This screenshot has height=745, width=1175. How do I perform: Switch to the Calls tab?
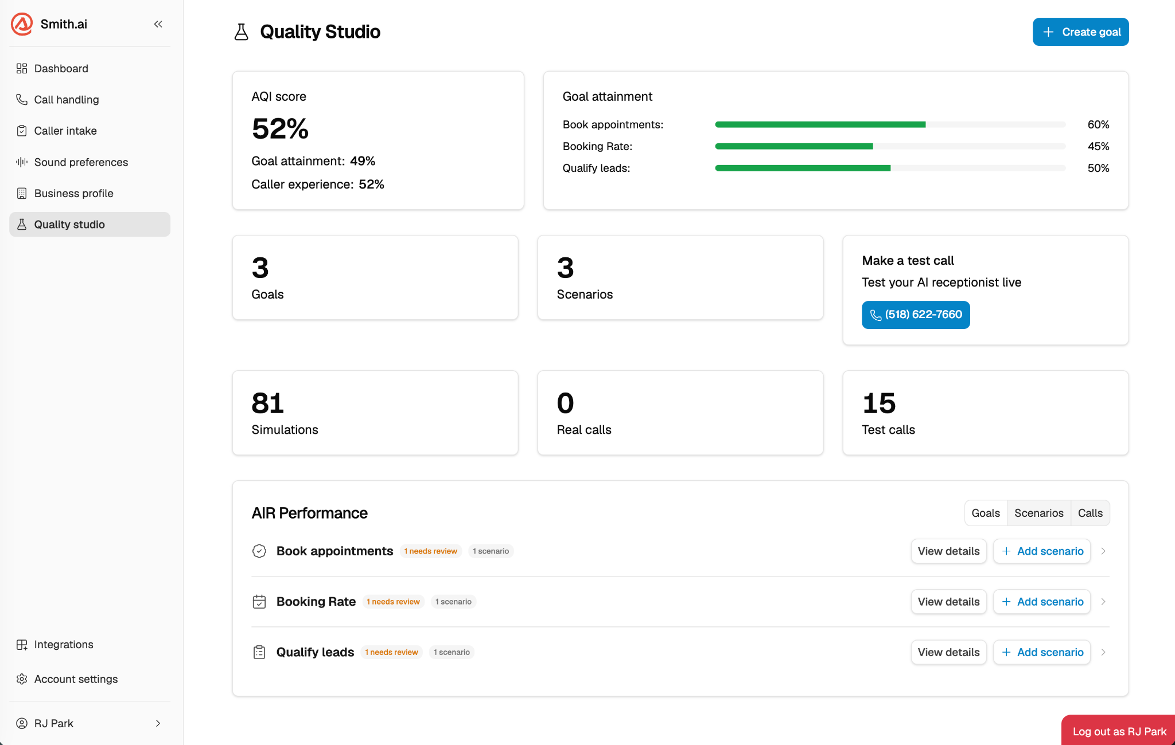tap(1090, 513)
